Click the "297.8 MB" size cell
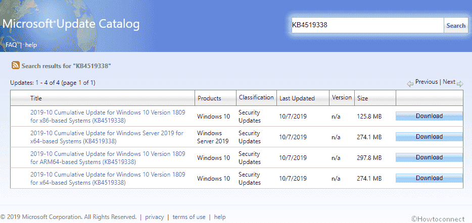Viewport: 472px width, 223px height. click(x=369, y=158)
